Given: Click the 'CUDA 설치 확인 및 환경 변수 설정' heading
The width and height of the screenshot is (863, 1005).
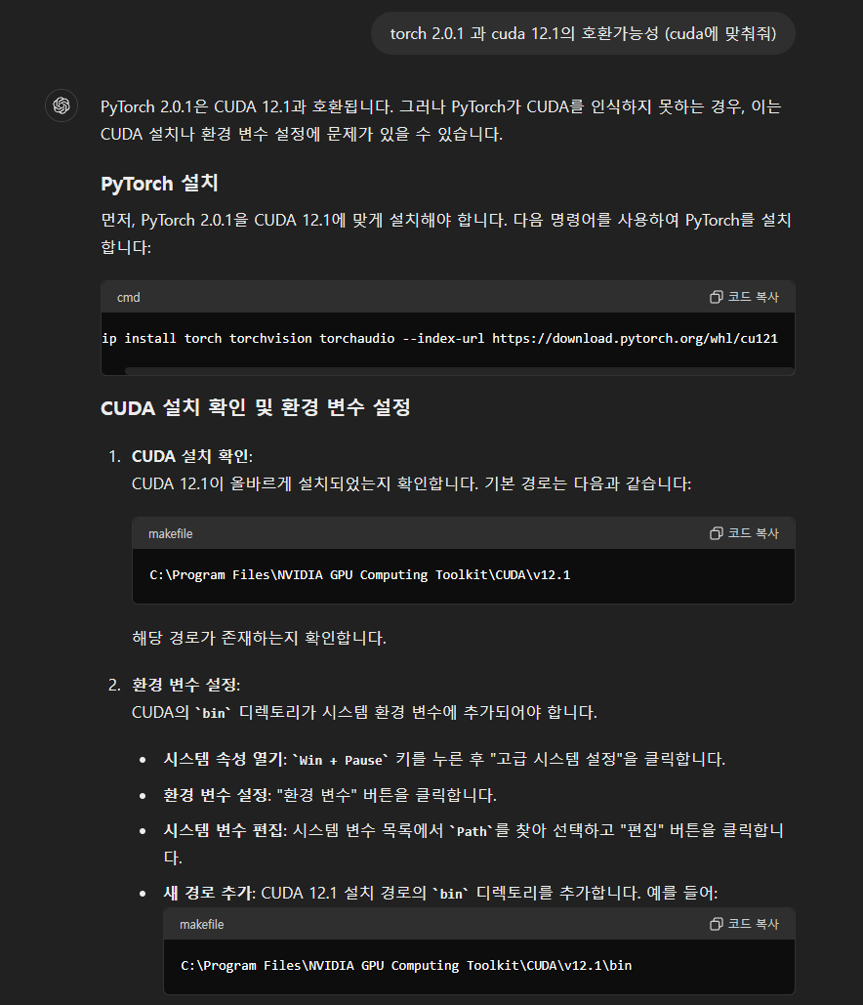Looking at the screenshot, I should 256,407.
